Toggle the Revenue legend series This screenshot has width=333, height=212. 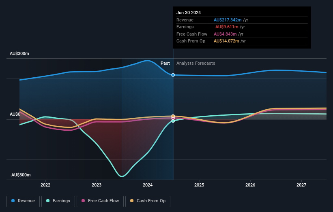click(x=23, y=201)
